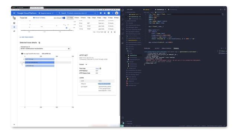Expand the search bar dropdown chevron
Viewport: 238px width, 133px height.
point(95,13)
